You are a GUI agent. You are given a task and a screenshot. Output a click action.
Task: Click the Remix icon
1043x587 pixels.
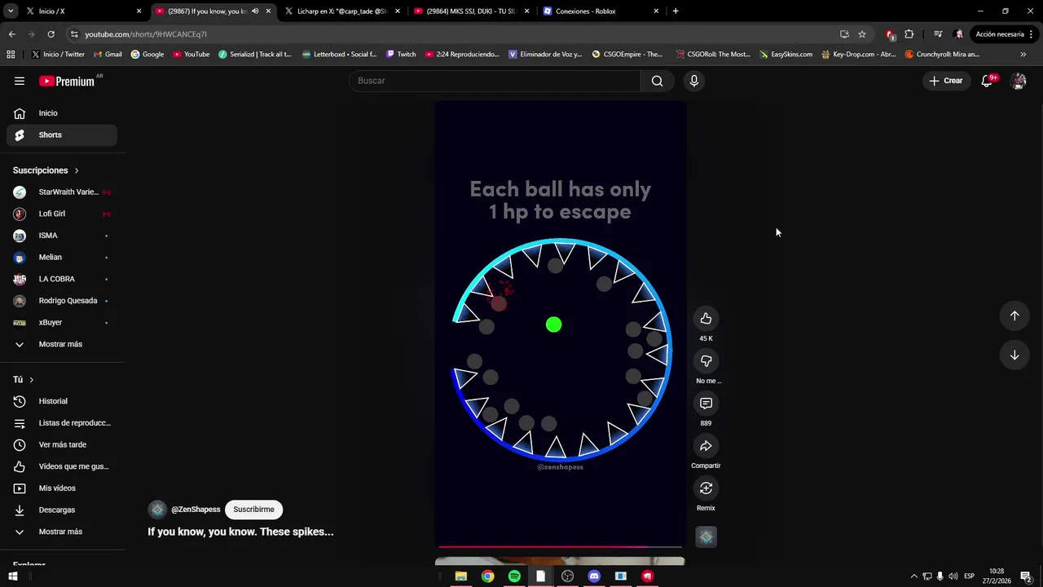[x=706, y=488]
